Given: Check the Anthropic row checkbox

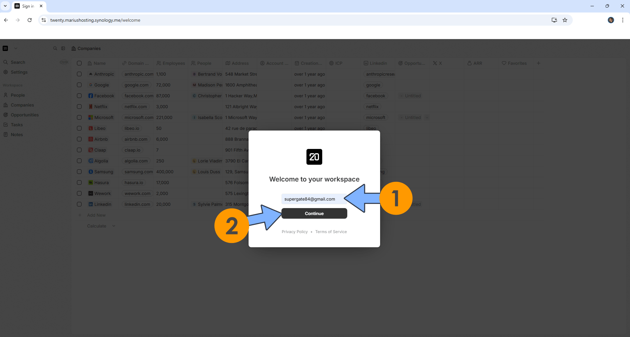Looking at the screenshot, I should [79, 74].
